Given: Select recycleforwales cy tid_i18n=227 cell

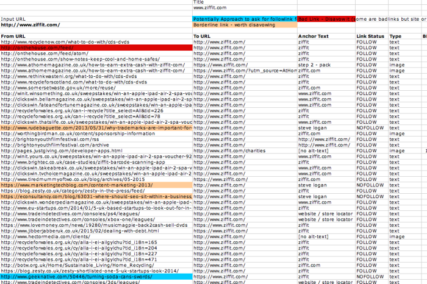Looking at the screenshot, I should (x=96, y=254).
